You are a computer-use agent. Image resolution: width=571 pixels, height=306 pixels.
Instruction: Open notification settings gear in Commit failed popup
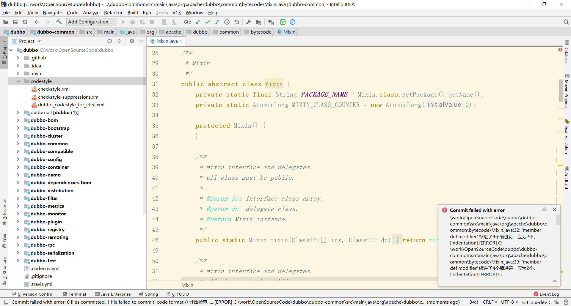(544, 209)
